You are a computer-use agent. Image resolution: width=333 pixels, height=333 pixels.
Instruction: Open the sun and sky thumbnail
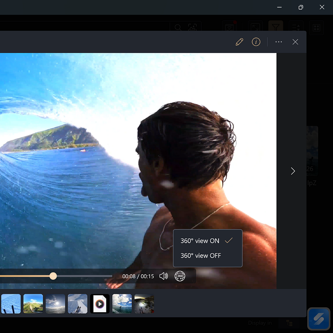55,304
